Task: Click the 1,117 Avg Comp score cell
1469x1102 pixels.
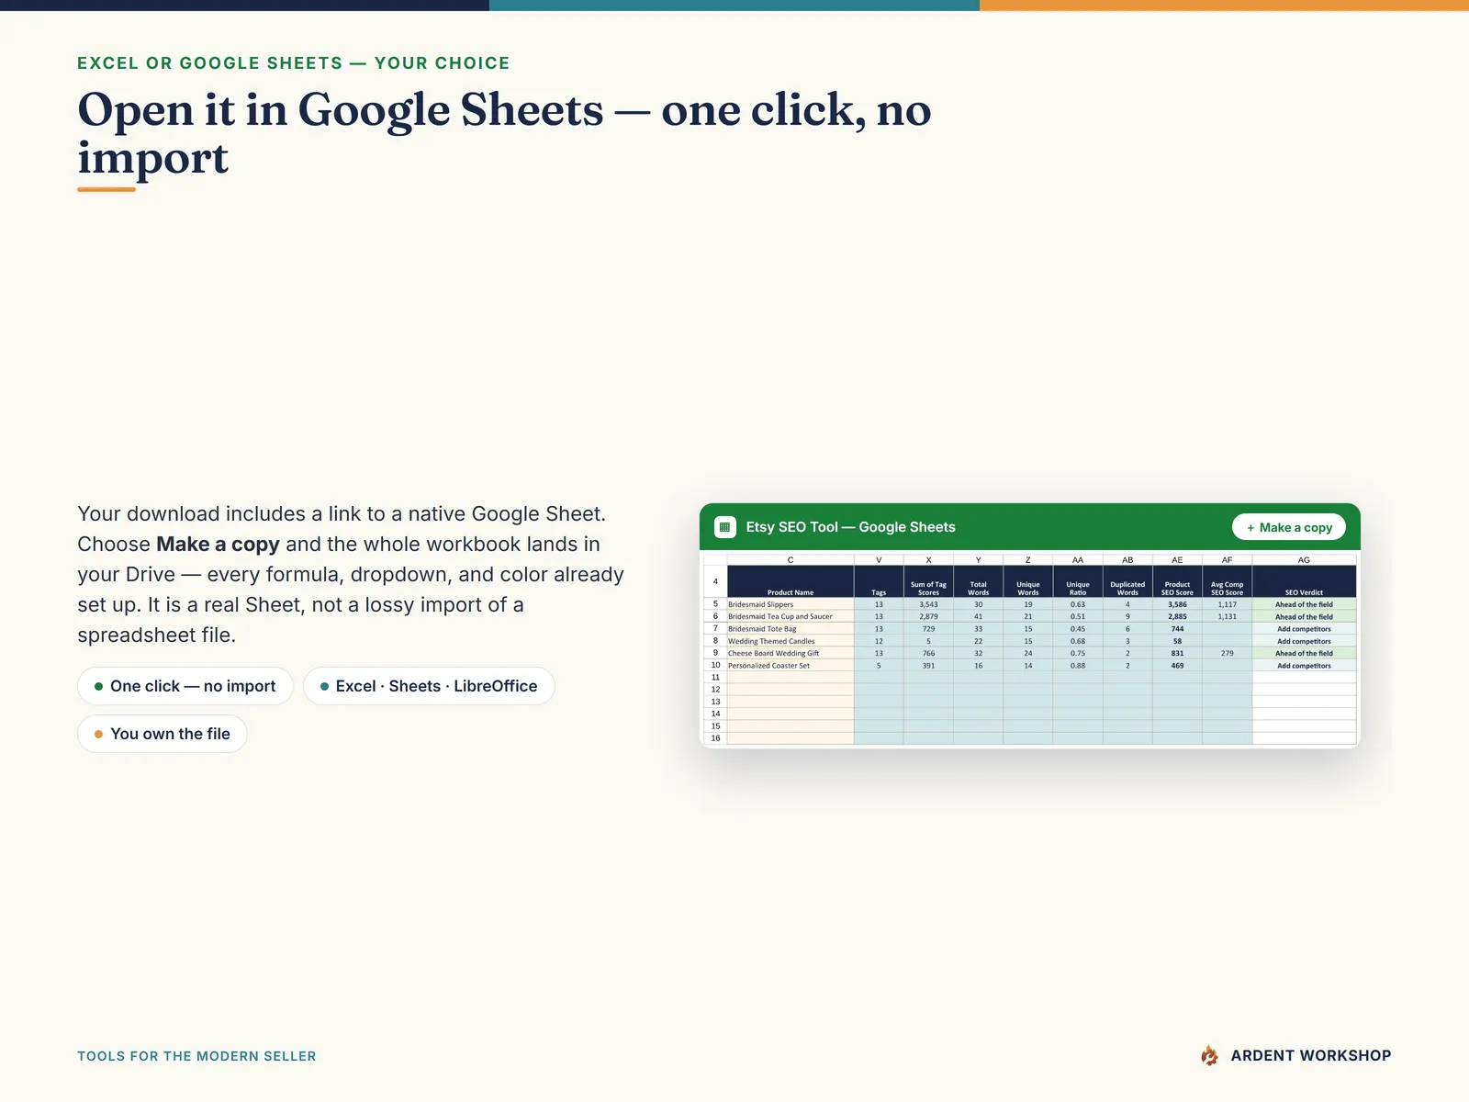Action: tap(1227, 604)
